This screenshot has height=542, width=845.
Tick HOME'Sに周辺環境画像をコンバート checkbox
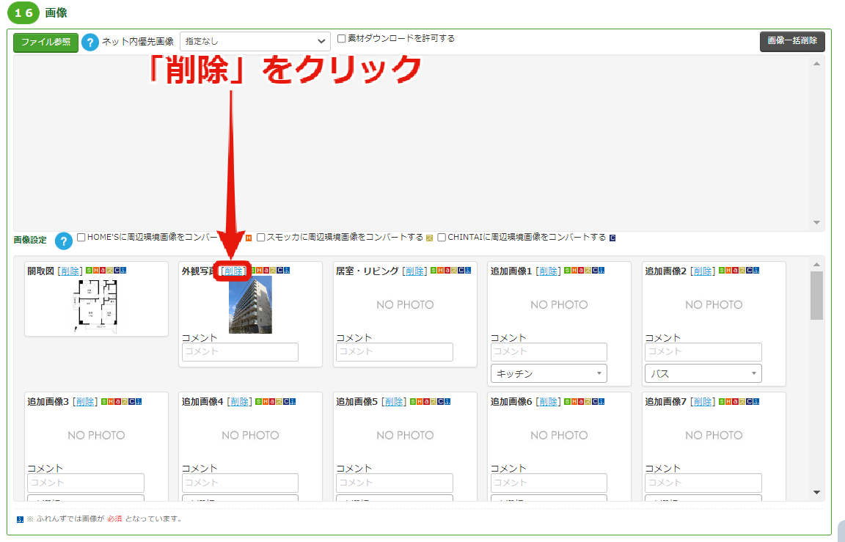pyautogui.click(x=81, y=237)
